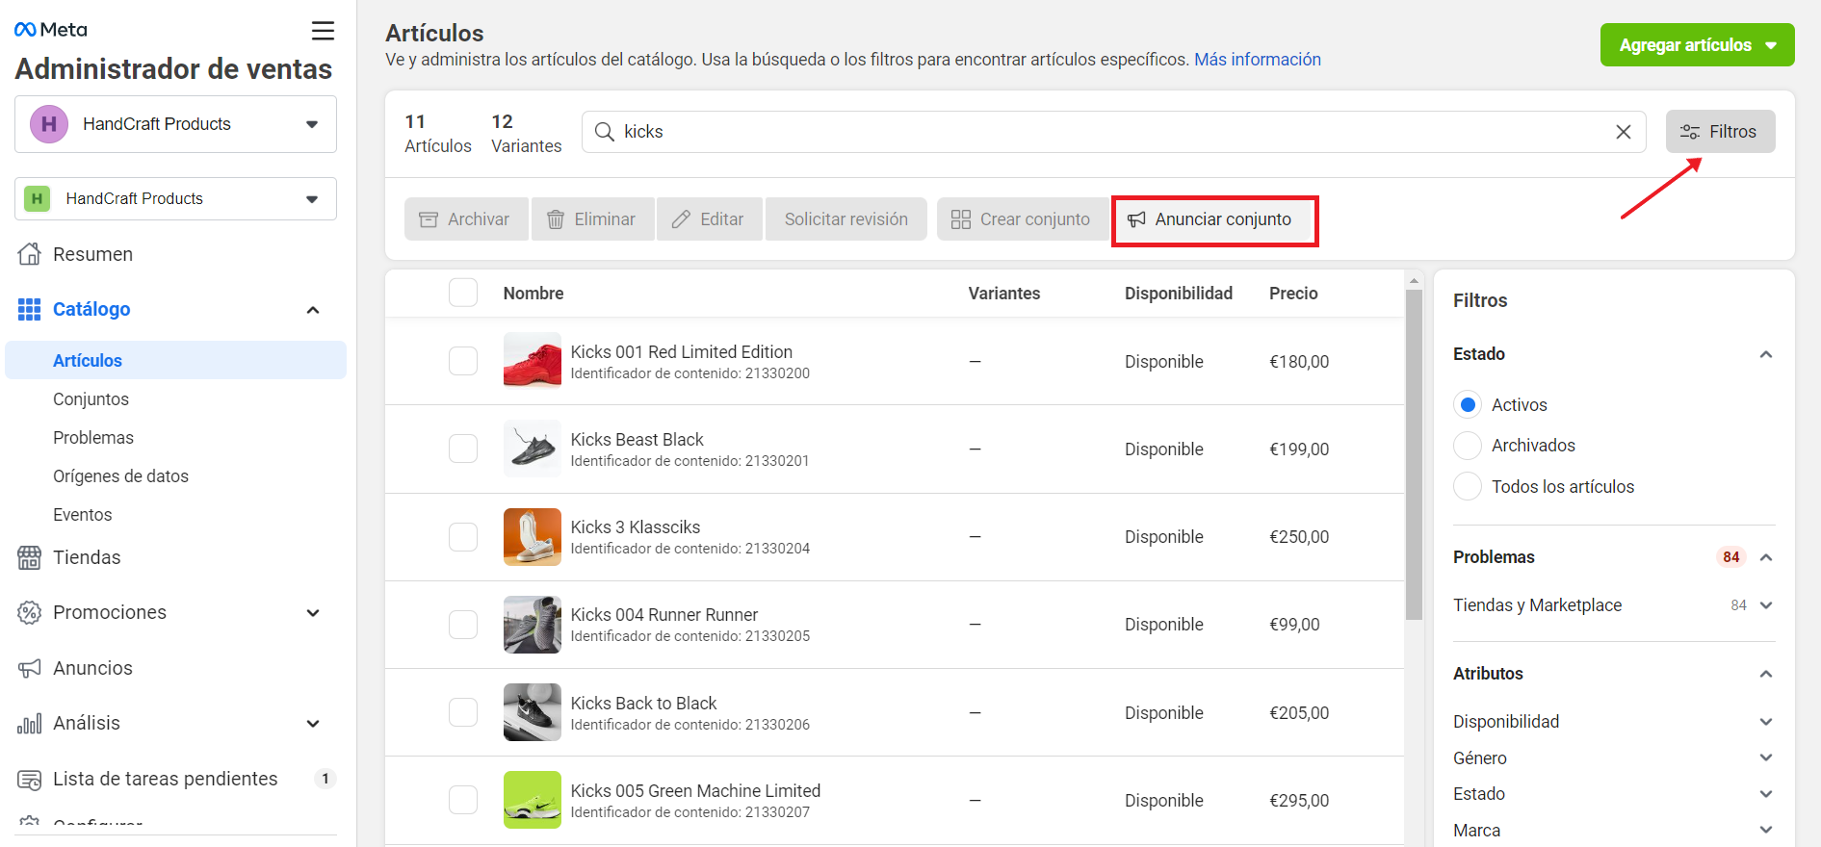Tick the select-all checkbox in table header
This screenshot has height=847, width=1821.
click(x=463, y=293)
